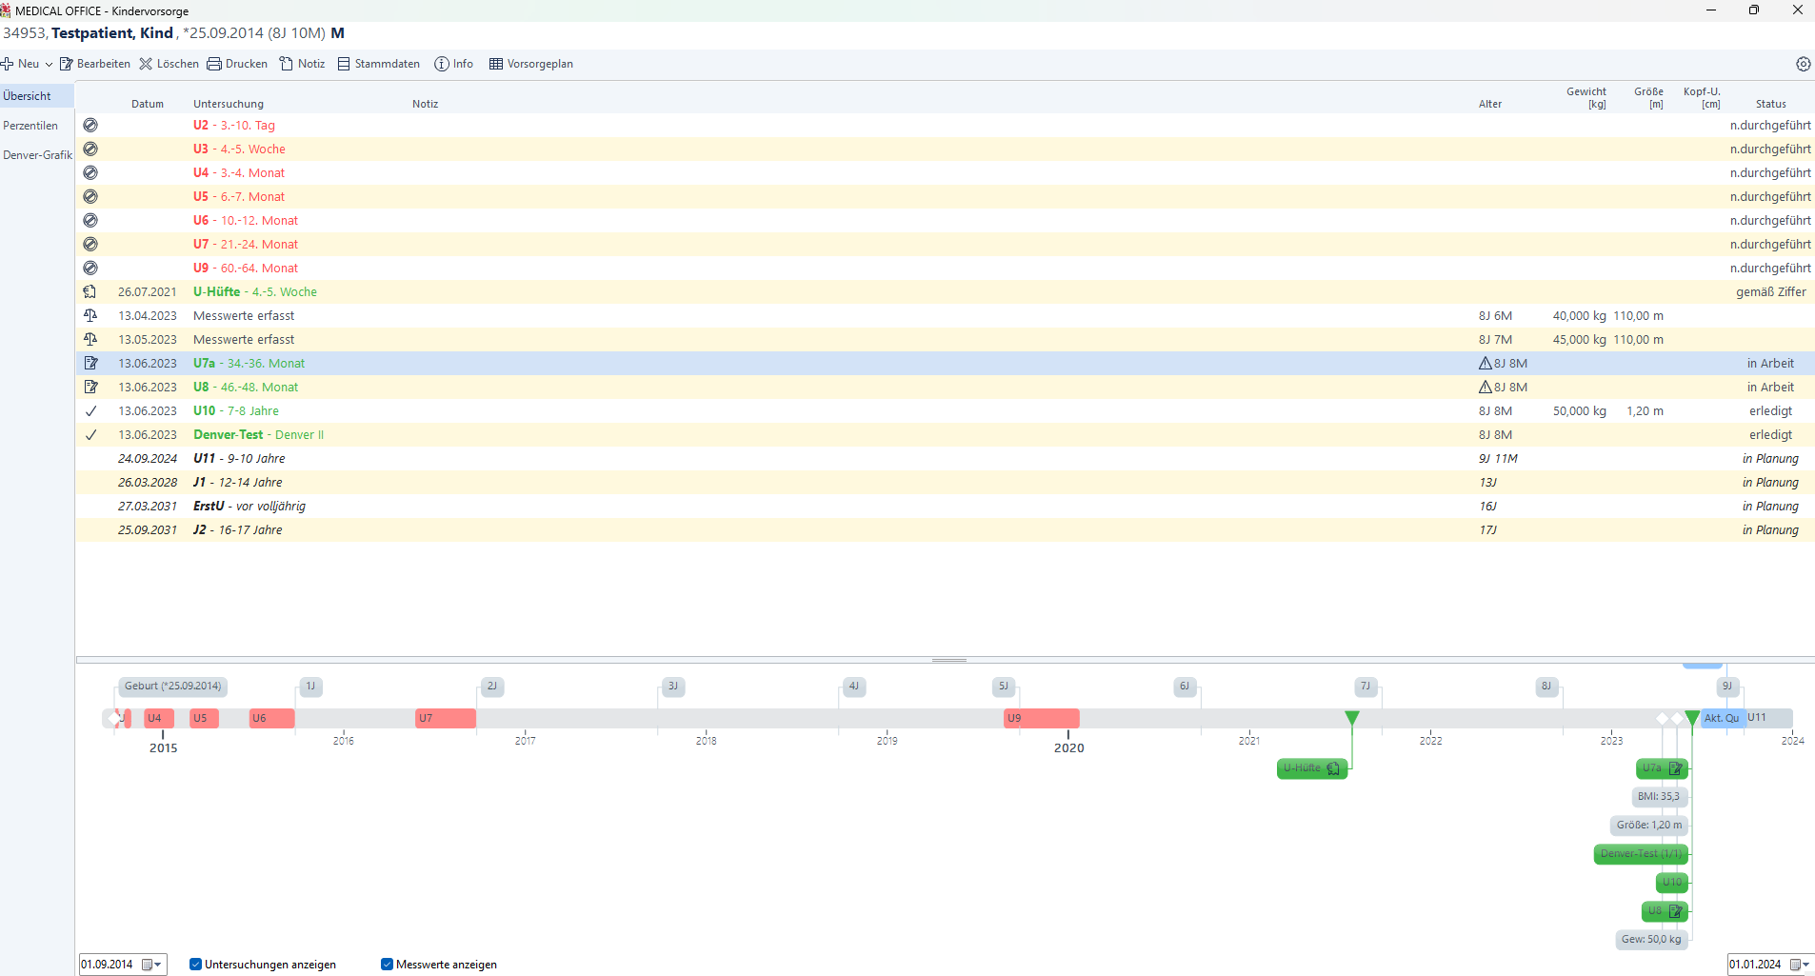Click the Alter column header

pyautogui.click(x=1490, y=104)
